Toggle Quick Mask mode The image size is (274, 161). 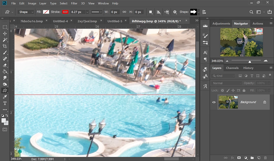pos(5,130)
